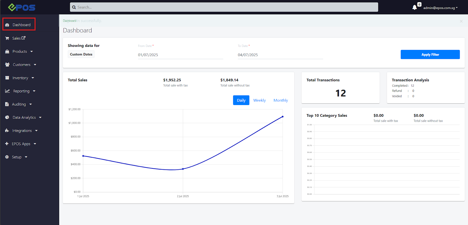This screenshot has width=468, height=225.
Task: Expand the Data Analytics menu arrow
Action: click(40, 118)
